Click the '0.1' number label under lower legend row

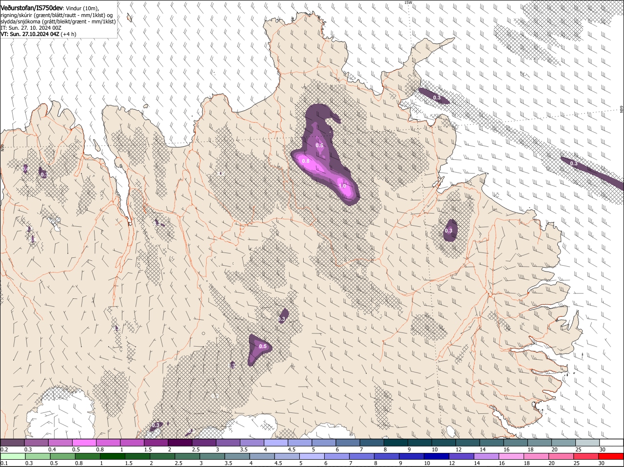4,463
